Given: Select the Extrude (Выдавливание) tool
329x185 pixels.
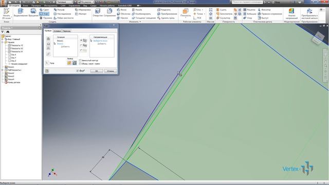Looking at the screenshot, I should pyautogui.click(x=21, y=13).
